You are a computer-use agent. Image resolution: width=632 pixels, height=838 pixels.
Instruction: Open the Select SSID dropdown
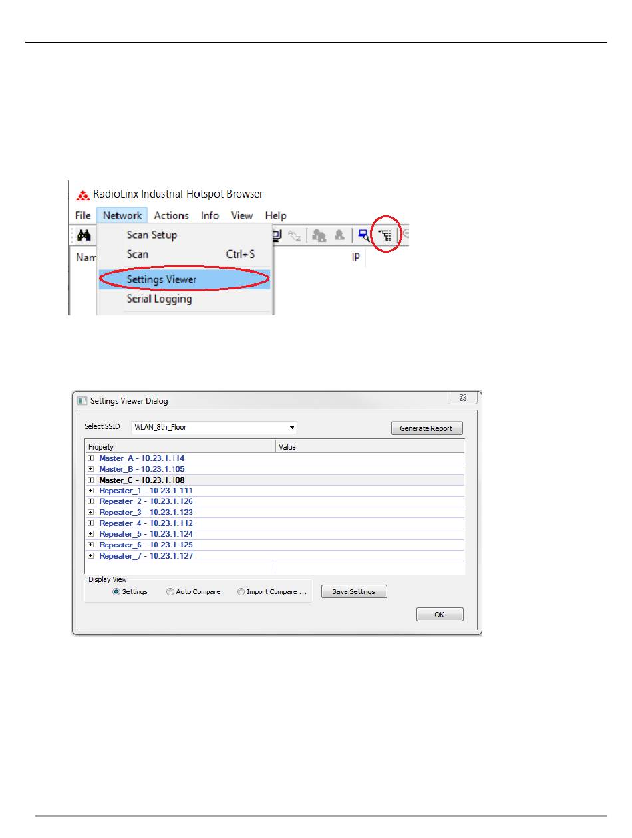click(x=214, y=428)
